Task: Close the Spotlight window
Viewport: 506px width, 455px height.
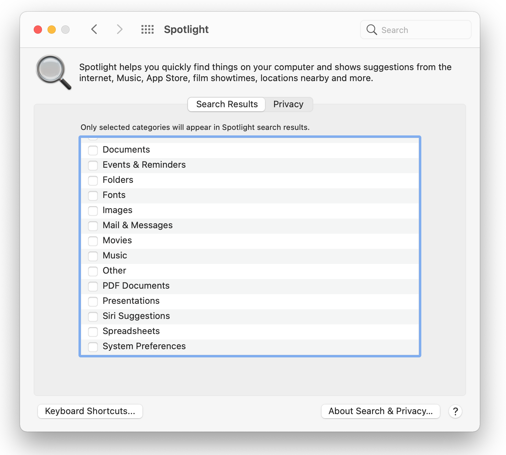Action: (x=38, y=30)
